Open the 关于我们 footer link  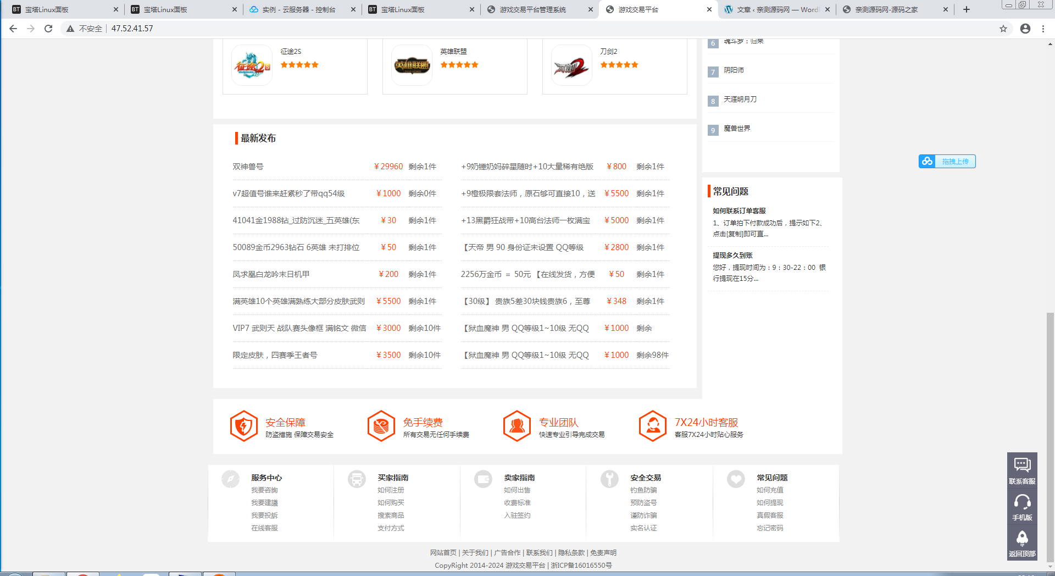coord(475,553)
